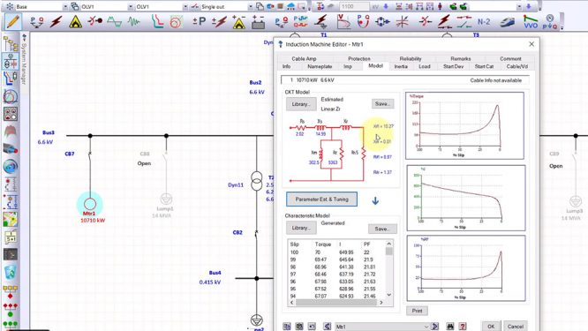
Task: Click the help question mark icon in editor
Action: (x=463, y=327)
